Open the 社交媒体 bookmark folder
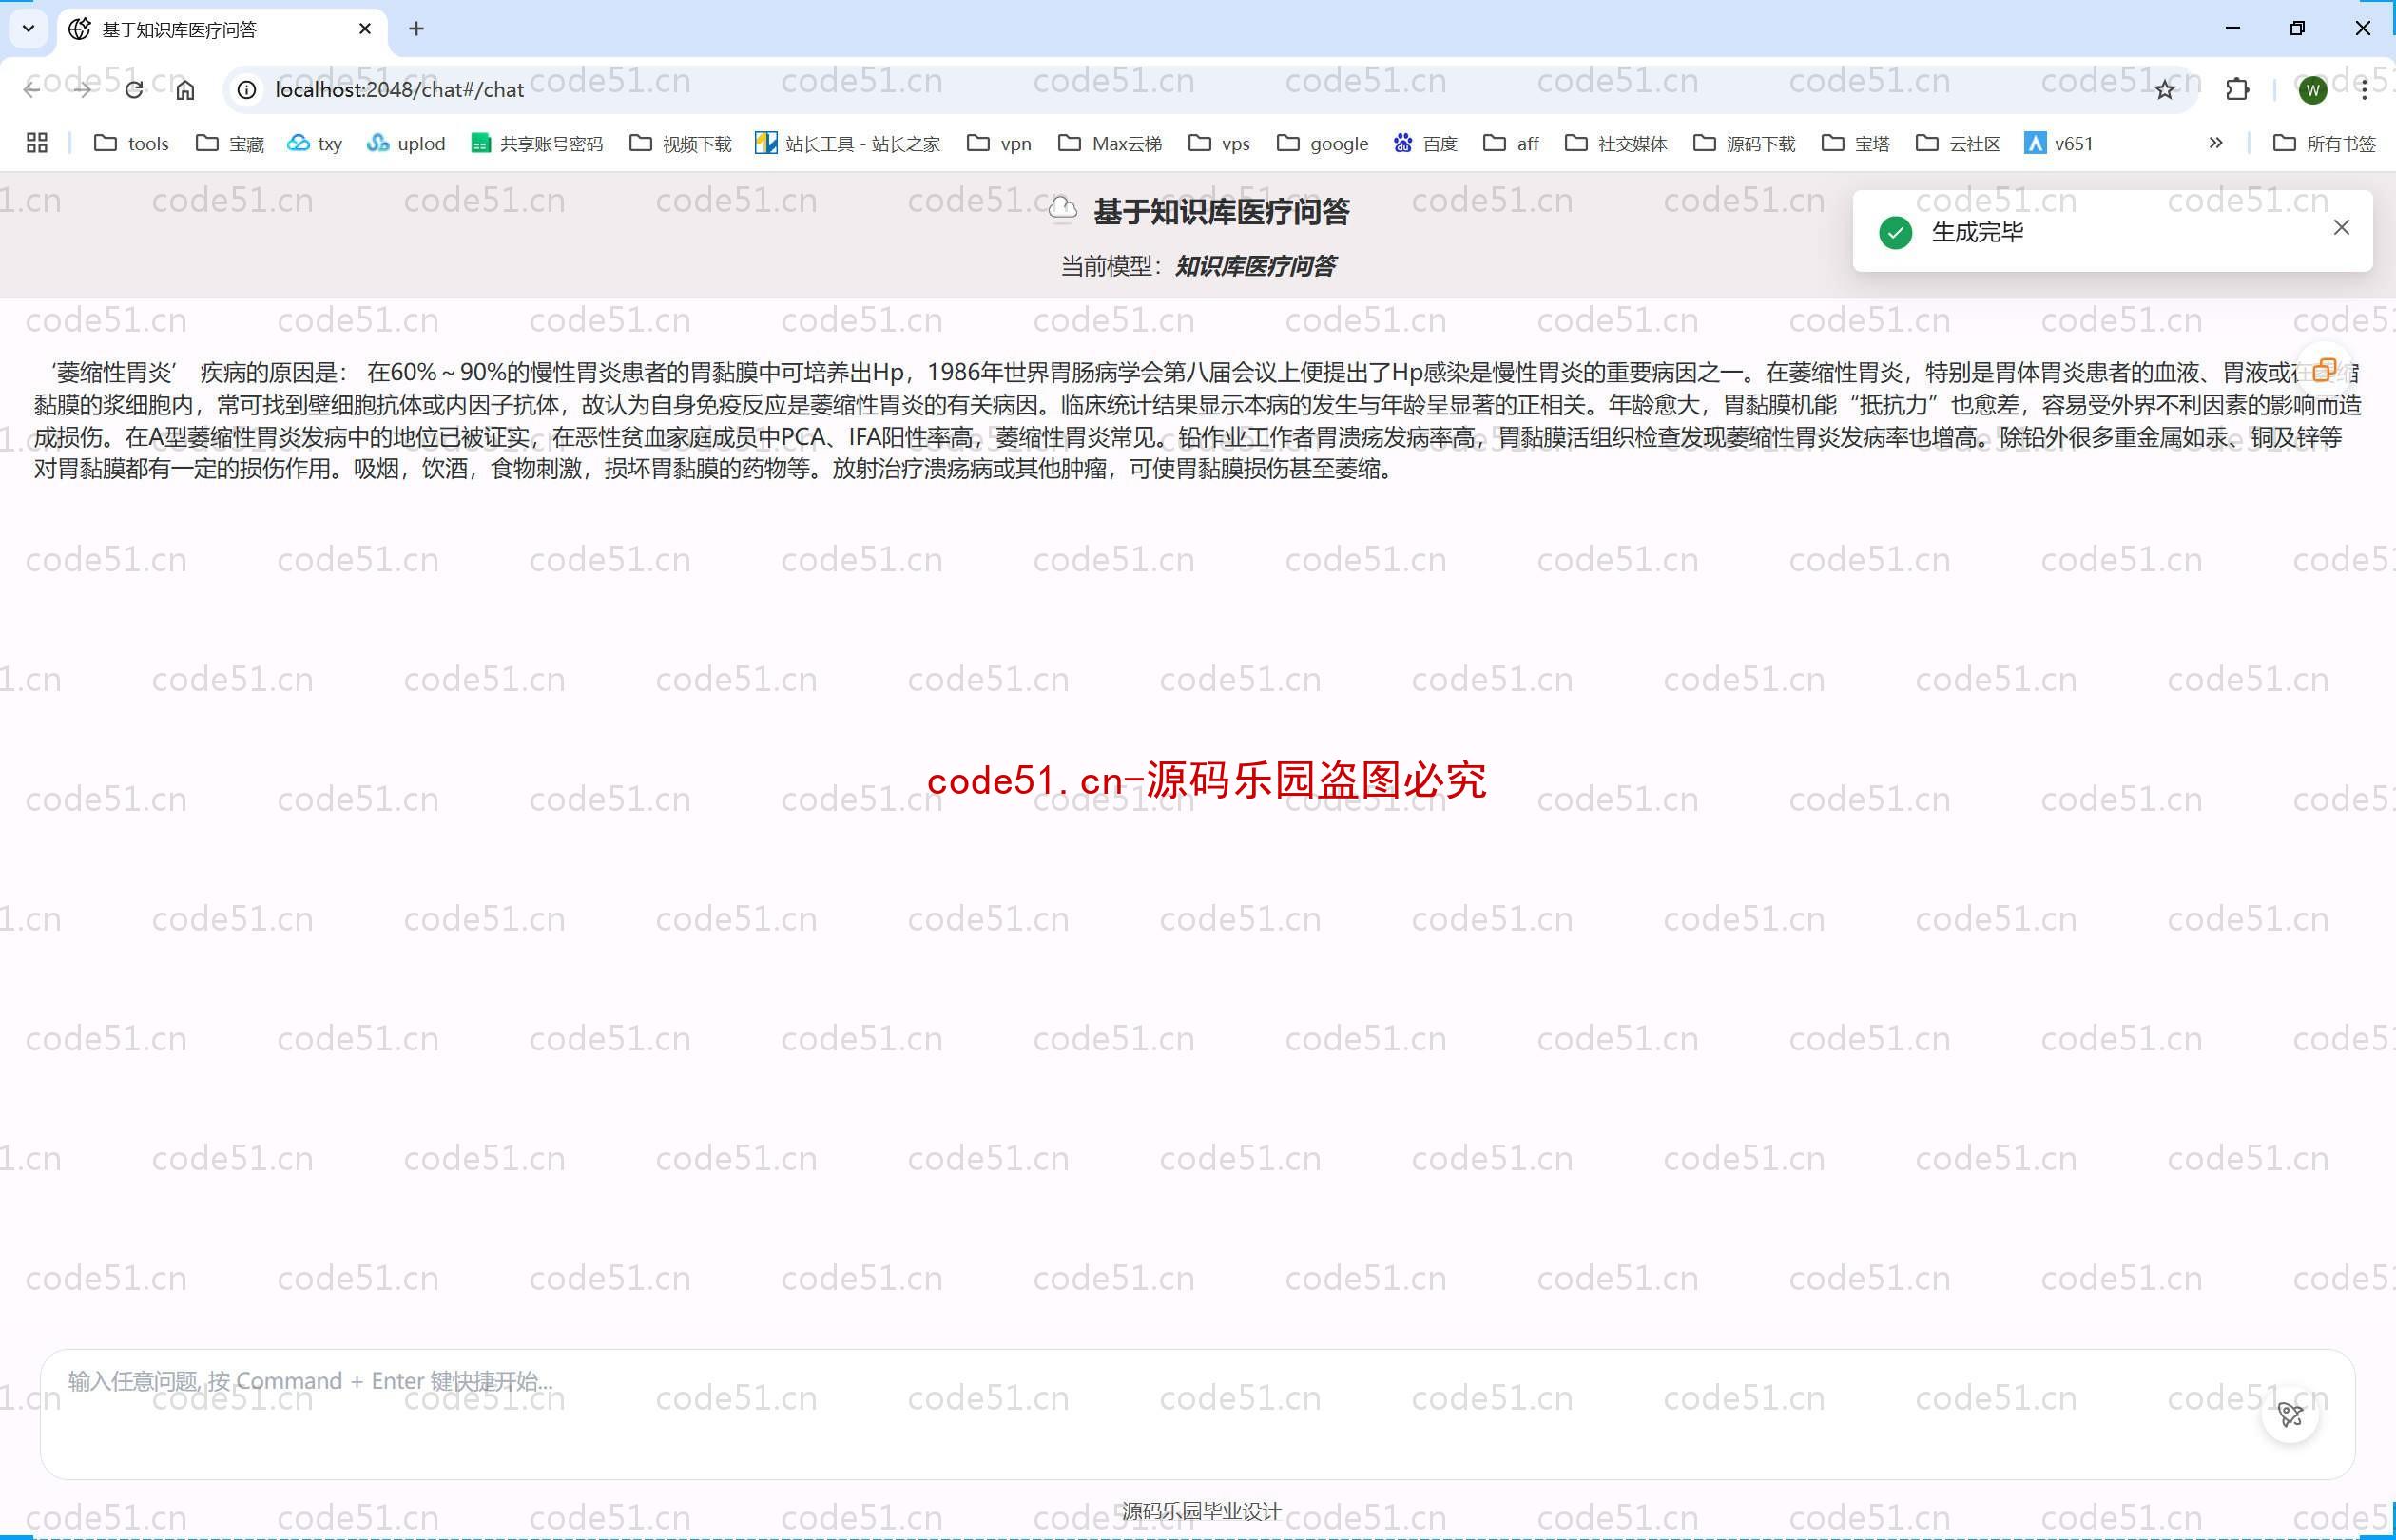The height and width of the screenshot is (1540, 2396). (1616, 143)
